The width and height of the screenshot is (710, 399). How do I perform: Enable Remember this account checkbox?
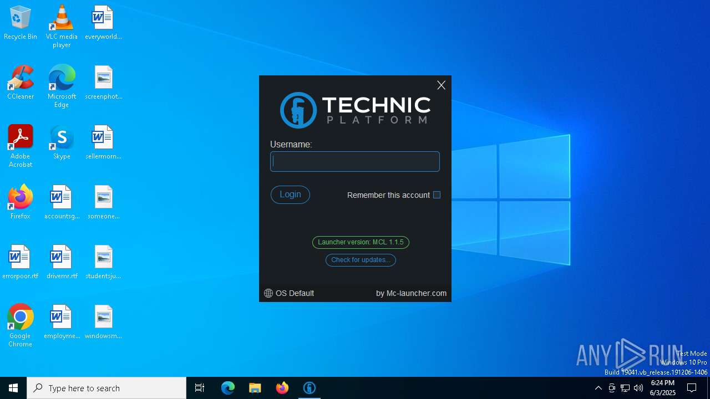point(437,195)
